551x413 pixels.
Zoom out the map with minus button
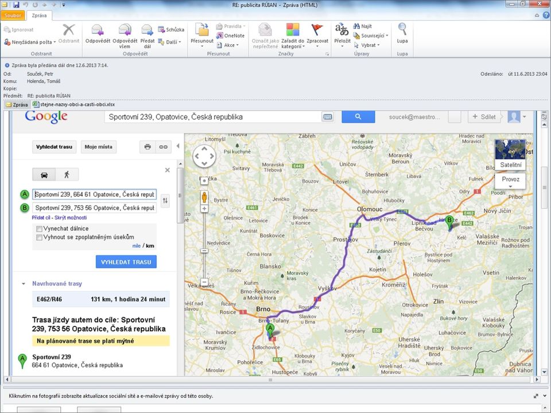[x=204, y=282]
